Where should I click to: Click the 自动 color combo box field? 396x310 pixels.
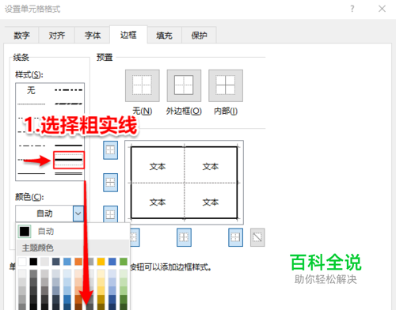pyautogui.click(x=44, y=214)
